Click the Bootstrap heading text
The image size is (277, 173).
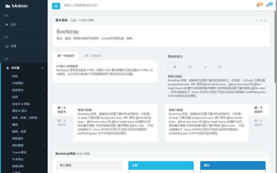(68, 32)
